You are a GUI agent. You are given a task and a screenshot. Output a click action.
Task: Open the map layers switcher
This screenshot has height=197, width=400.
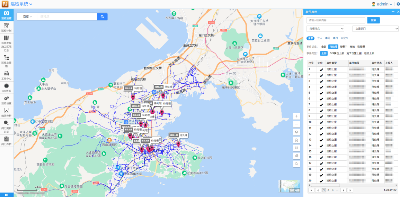click(x=296, y=132)
